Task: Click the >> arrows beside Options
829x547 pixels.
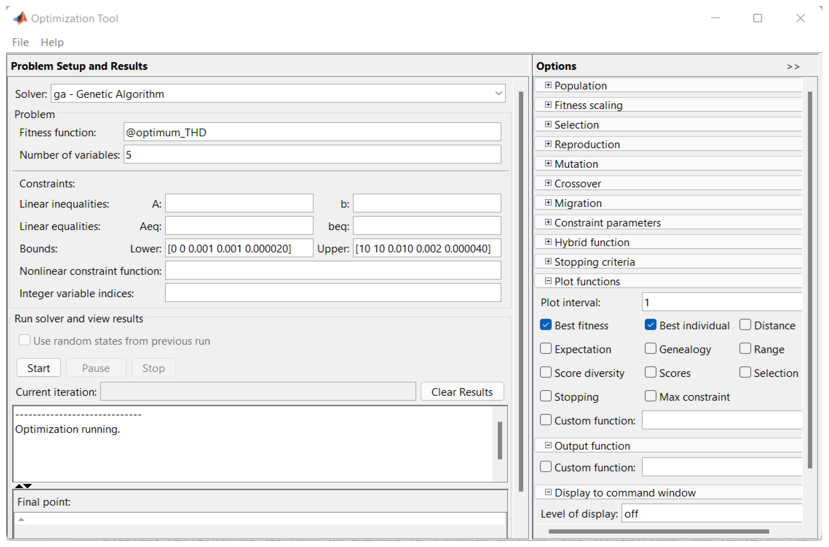Action: (793, 67)
